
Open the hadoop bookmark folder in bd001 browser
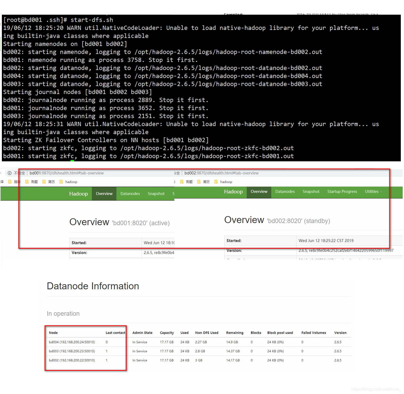[x=68, y=182]
